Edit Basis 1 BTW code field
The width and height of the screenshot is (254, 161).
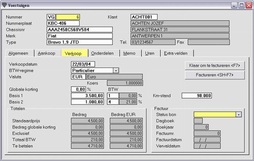(x=113, y=96)
